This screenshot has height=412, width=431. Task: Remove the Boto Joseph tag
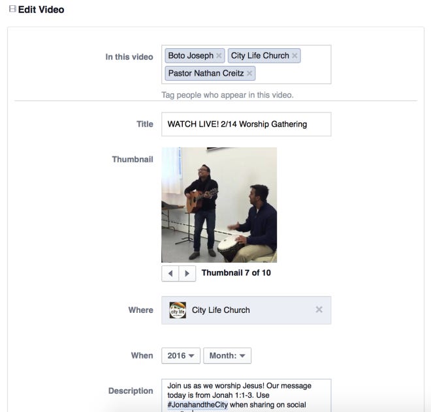pos(219,55)
